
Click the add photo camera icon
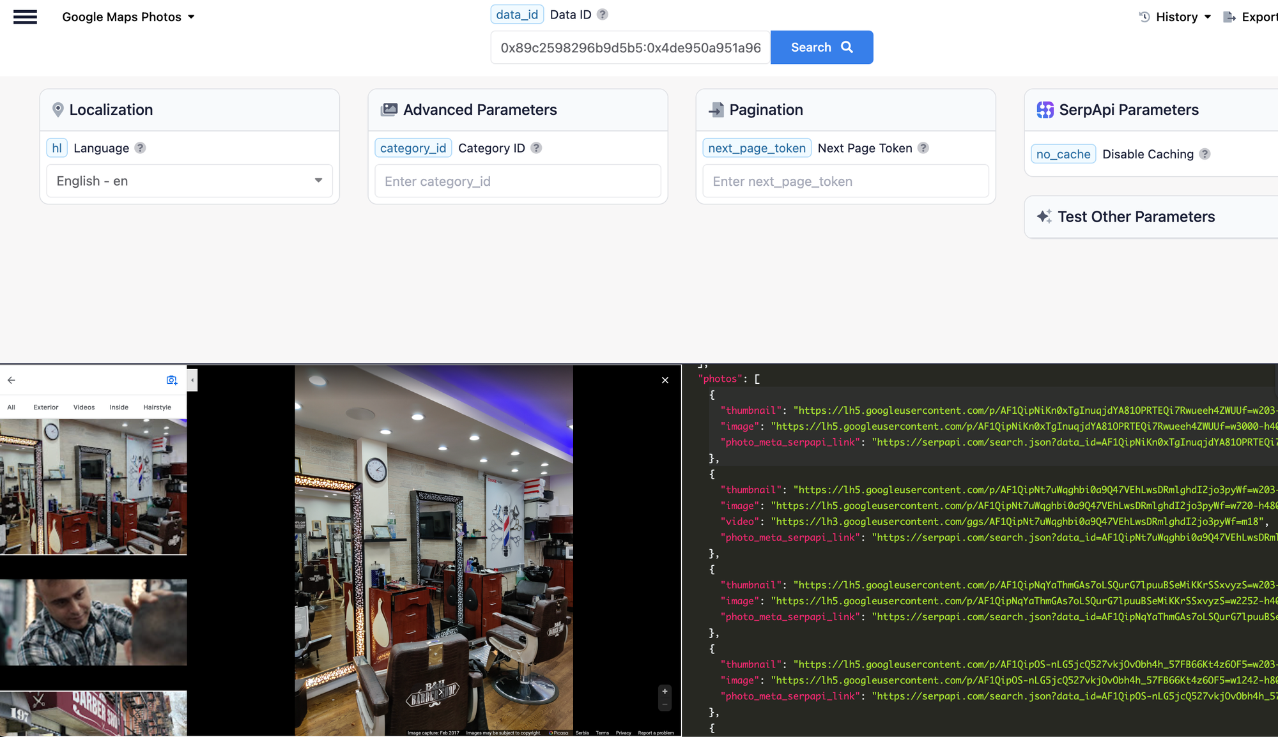point(171,380)
